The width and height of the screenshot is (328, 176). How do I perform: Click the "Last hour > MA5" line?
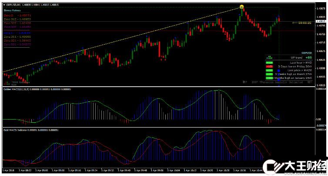[x=301, y=62]
